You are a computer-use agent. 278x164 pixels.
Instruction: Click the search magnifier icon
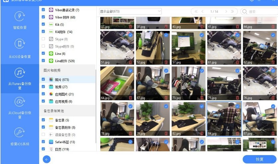pos(245,12)
